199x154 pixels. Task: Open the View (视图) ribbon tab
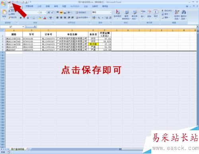coord(64,6)
